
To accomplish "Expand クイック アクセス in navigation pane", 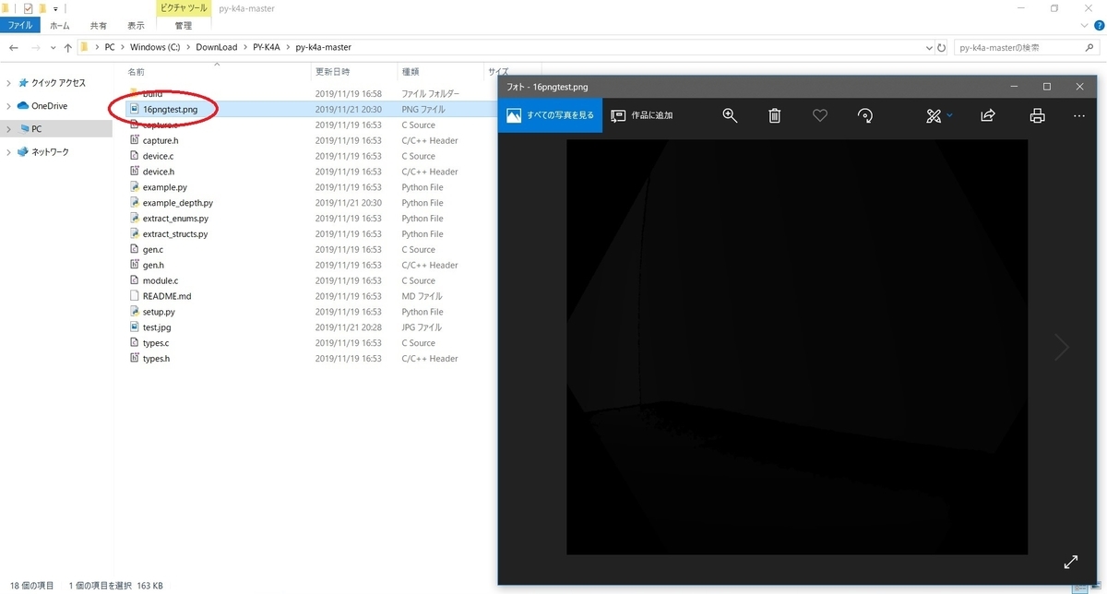I will click(9, 83).
